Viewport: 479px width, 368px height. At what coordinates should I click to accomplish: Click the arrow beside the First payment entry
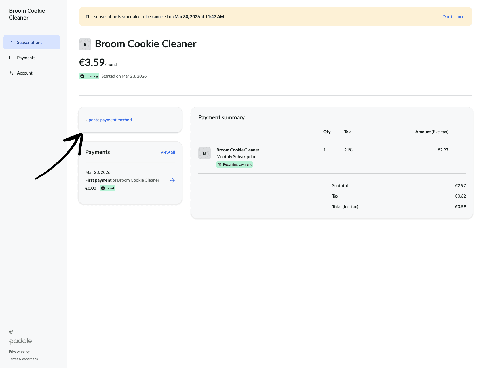coord(172,180)
